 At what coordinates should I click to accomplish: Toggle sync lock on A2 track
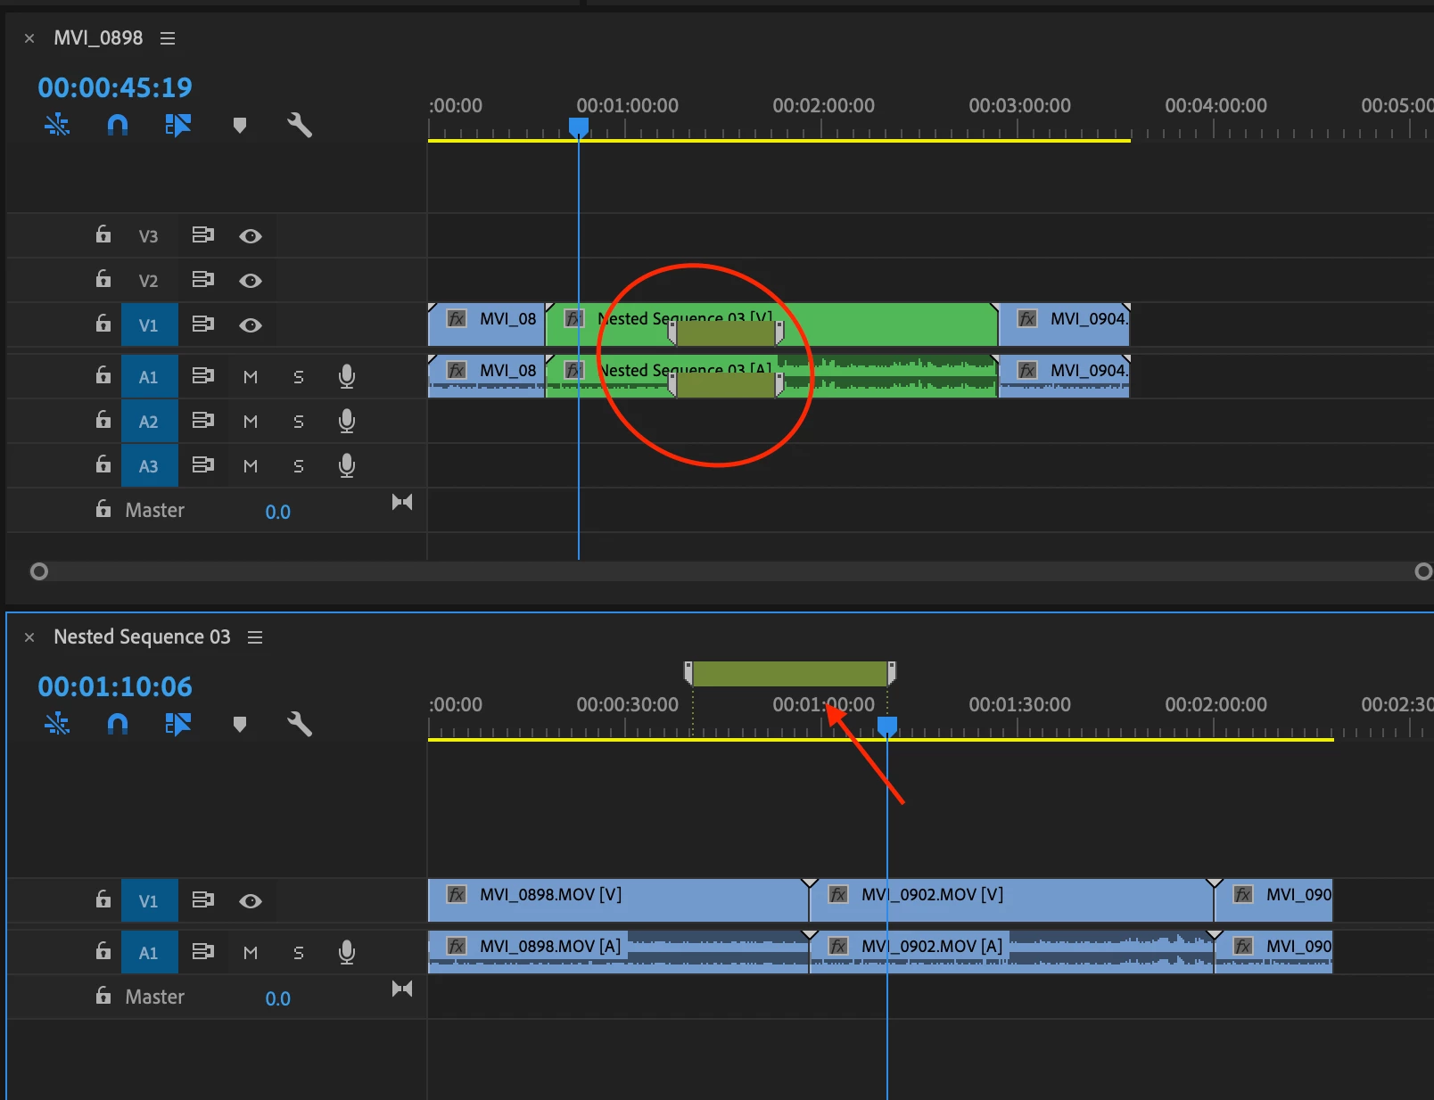coord(203,421)
